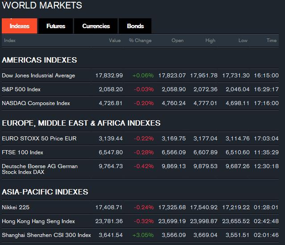Screen dimensions: 285x245
Task: Click the Low column header
Action: pyautogui.click(x=243, y=40)
